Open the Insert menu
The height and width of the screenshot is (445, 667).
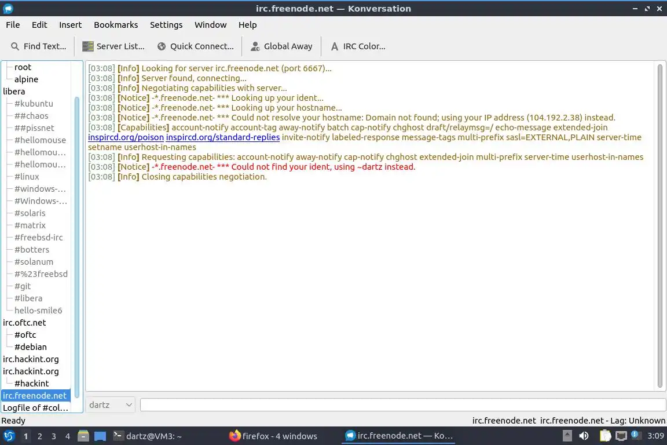pos(70,25)
